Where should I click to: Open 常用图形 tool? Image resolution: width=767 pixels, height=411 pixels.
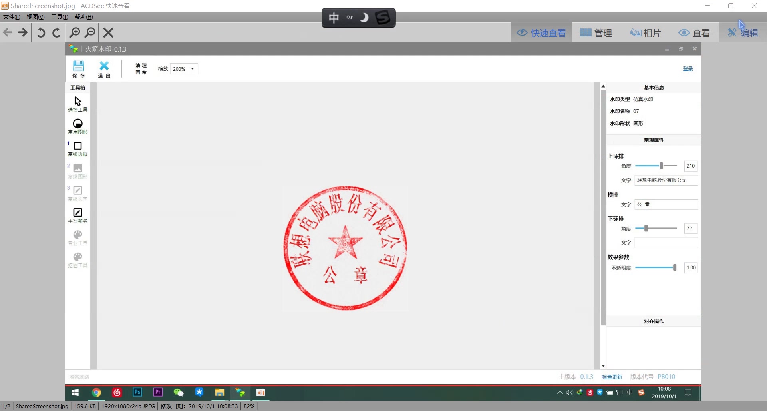coord(78,126)
